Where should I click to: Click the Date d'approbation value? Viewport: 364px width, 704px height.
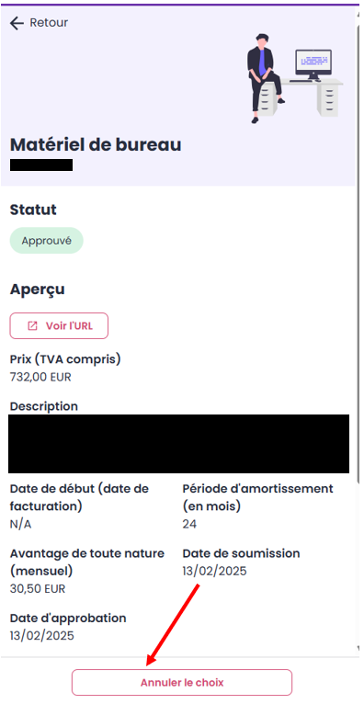41,636
